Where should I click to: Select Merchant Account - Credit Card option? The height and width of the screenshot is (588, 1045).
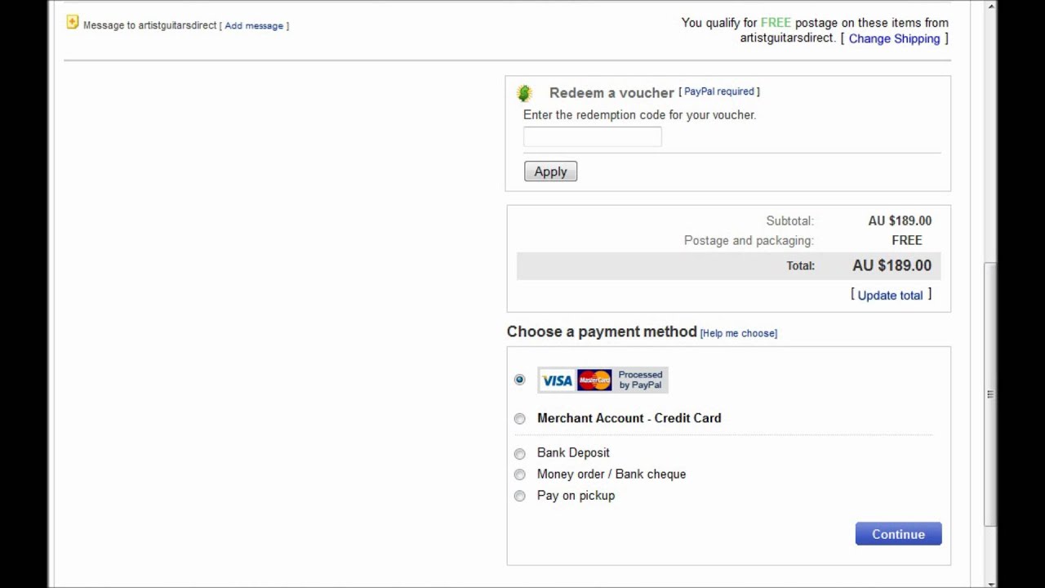click(x=520, y=419)
